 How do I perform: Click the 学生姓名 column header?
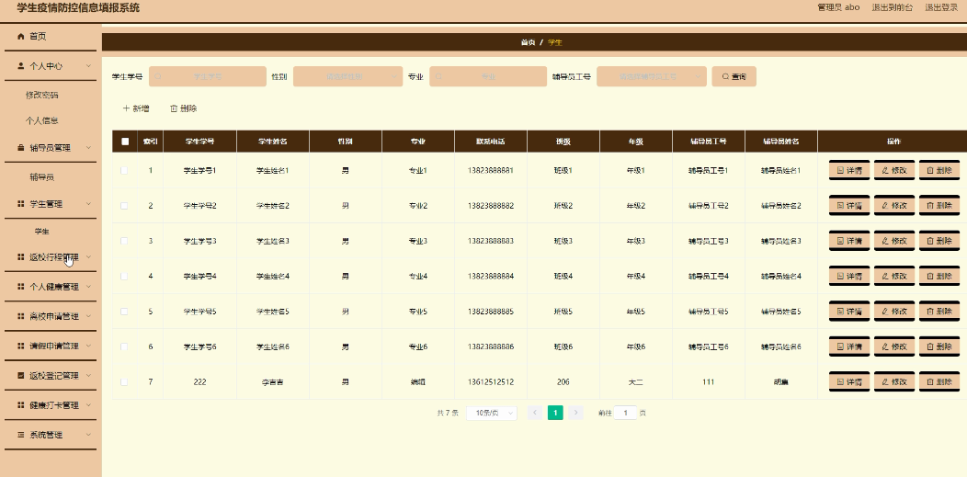pyautogui.click(x=273, y=142)
